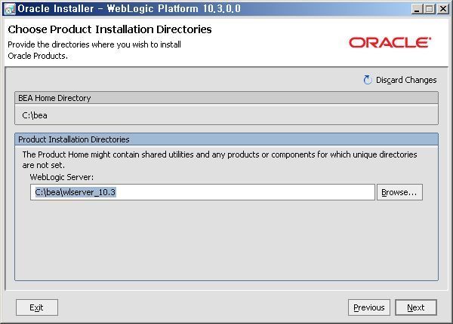
Task: Click the WebLogic Server: label
Action: tap(62, 177)
